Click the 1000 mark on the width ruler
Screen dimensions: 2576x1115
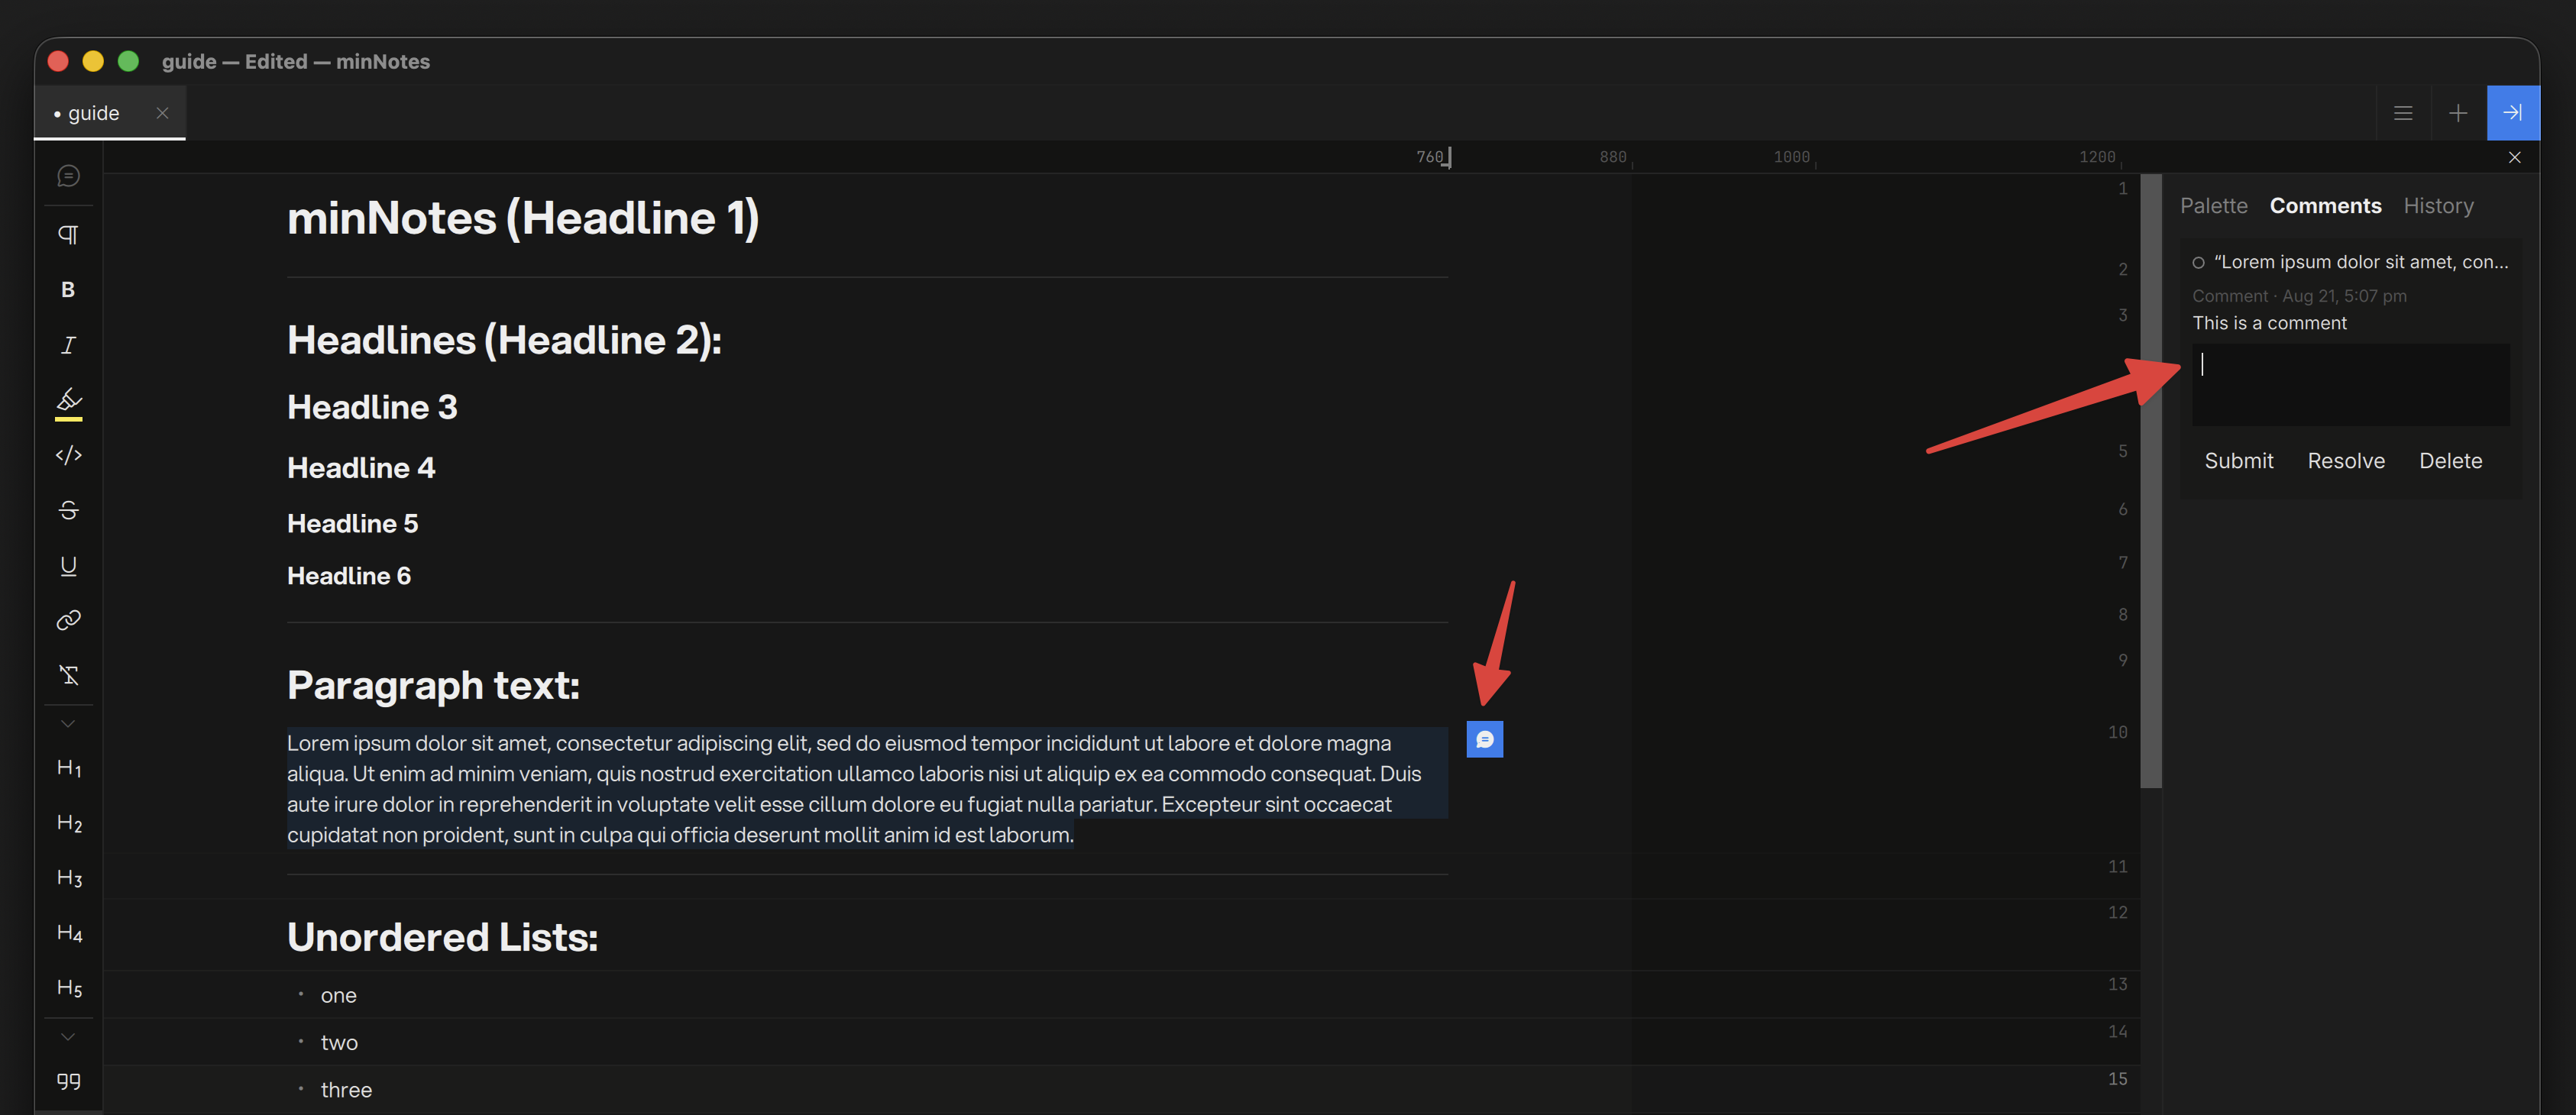click(1791, 157)
